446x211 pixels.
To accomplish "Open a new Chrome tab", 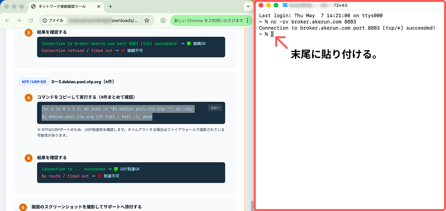I will (x=110, y=6).
